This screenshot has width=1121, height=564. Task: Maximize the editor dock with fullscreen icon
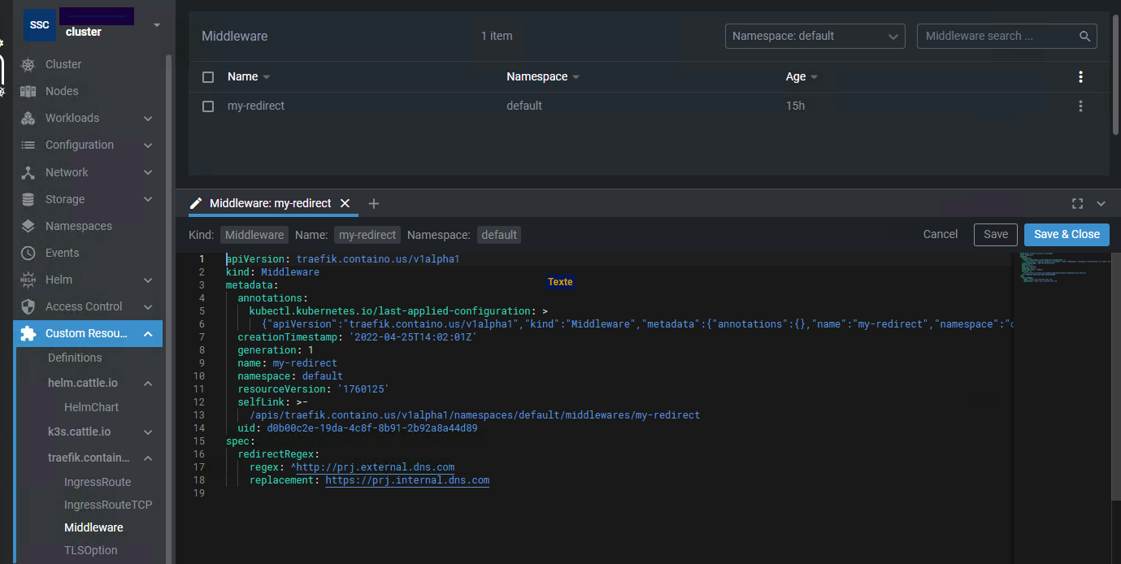[x=1077, y=204]
